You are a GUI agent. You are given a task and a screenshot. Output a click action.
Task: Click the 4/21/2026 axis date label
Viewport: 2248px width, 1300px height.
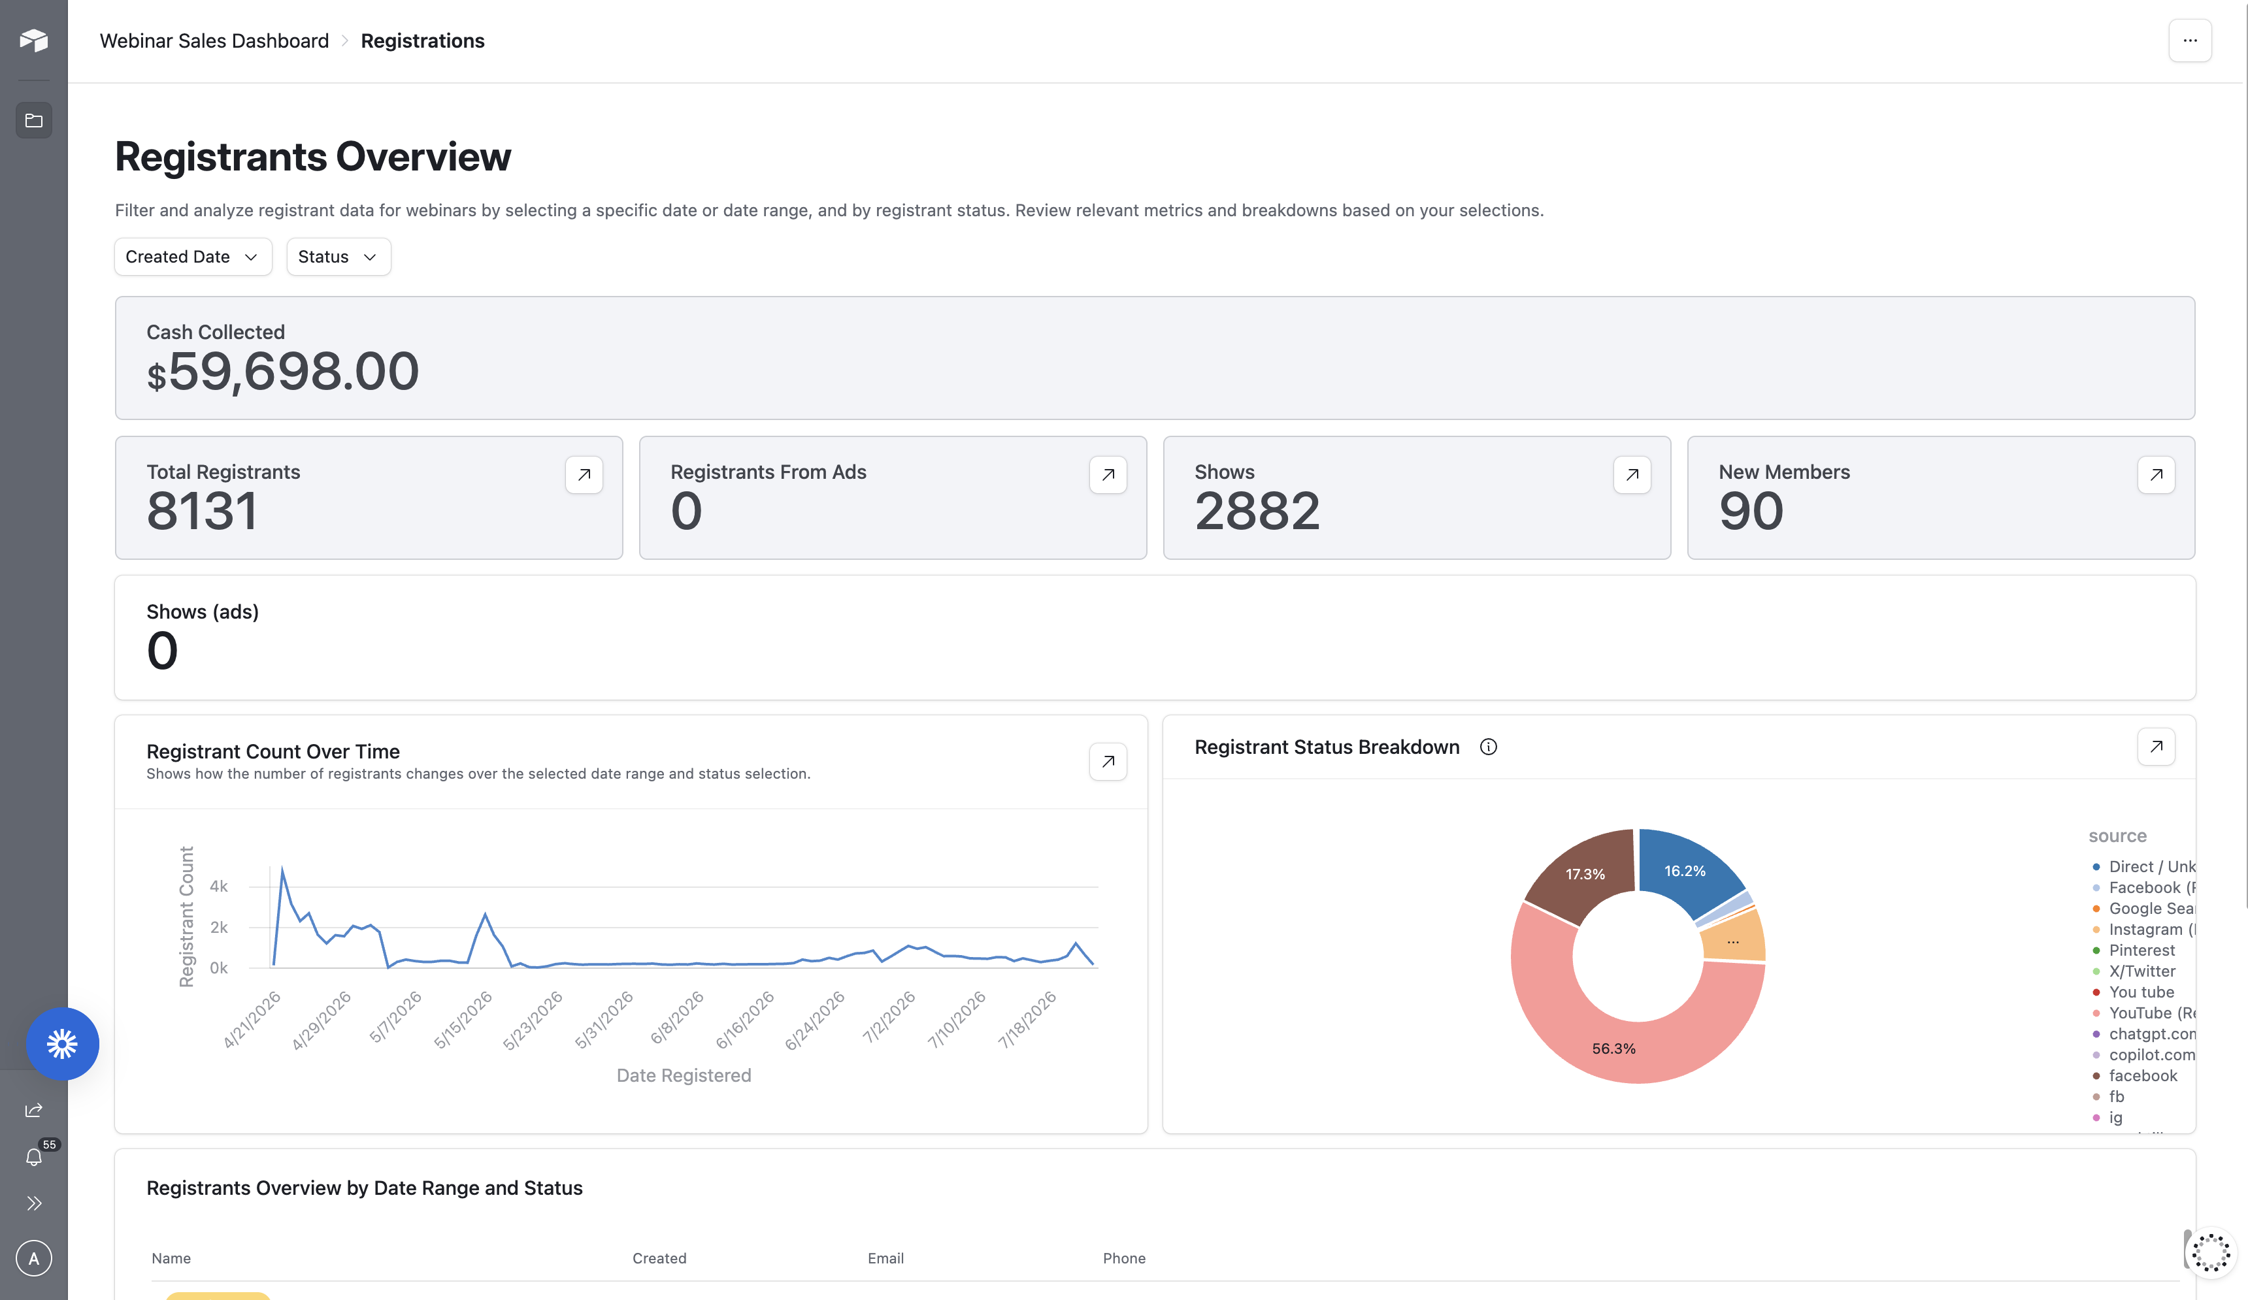point(252,1019)
